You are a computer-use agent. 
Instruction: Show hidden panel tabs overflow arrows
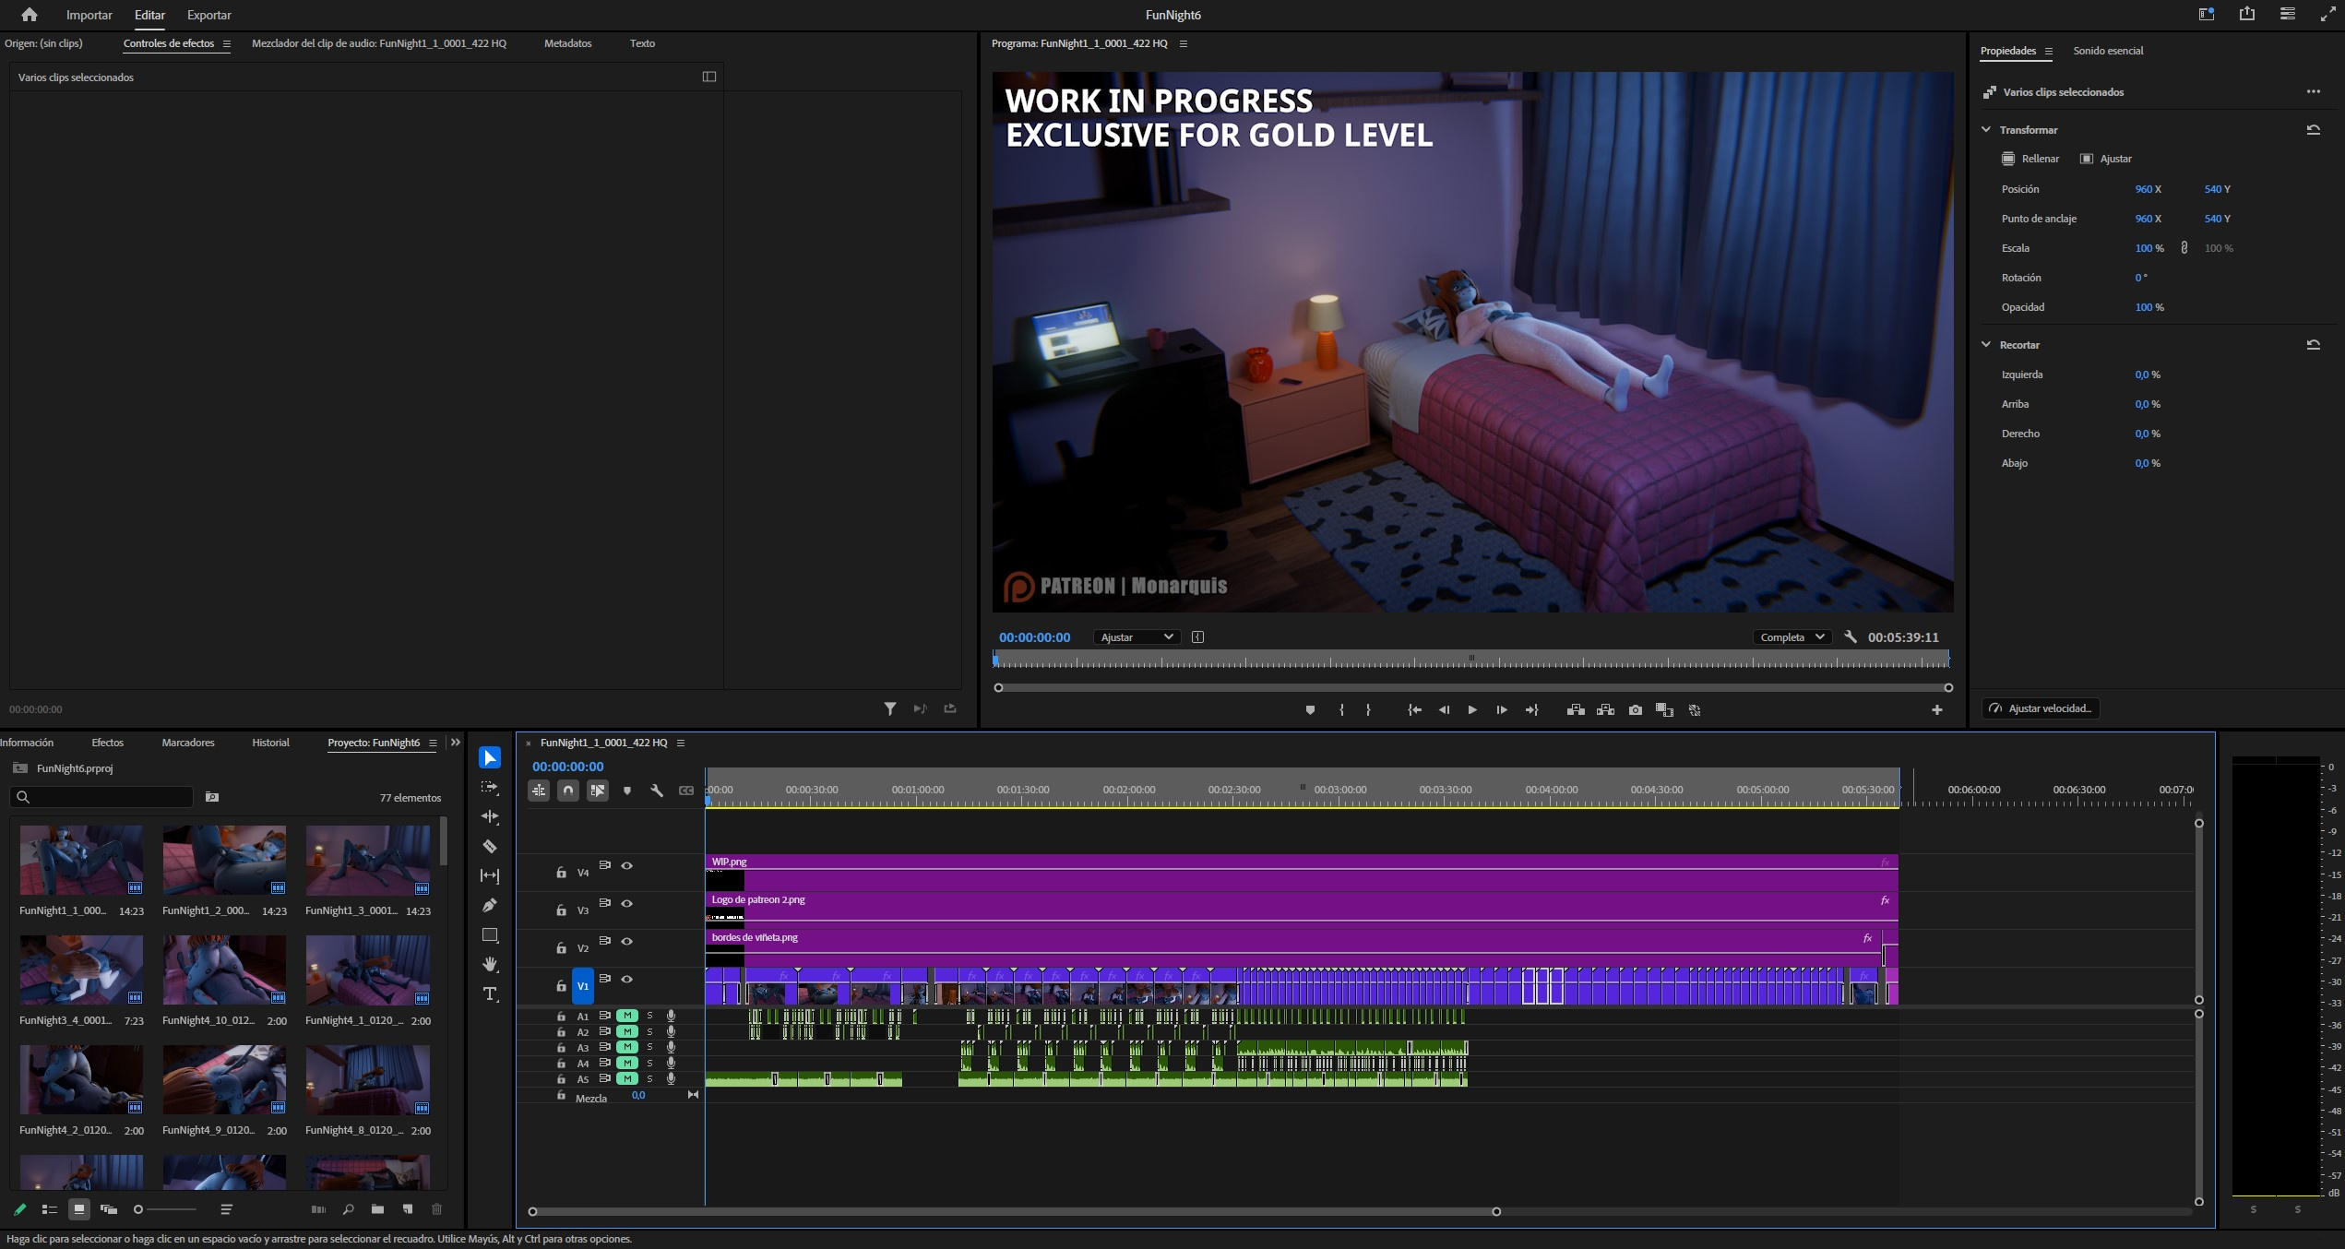click(x=455, y=743)
